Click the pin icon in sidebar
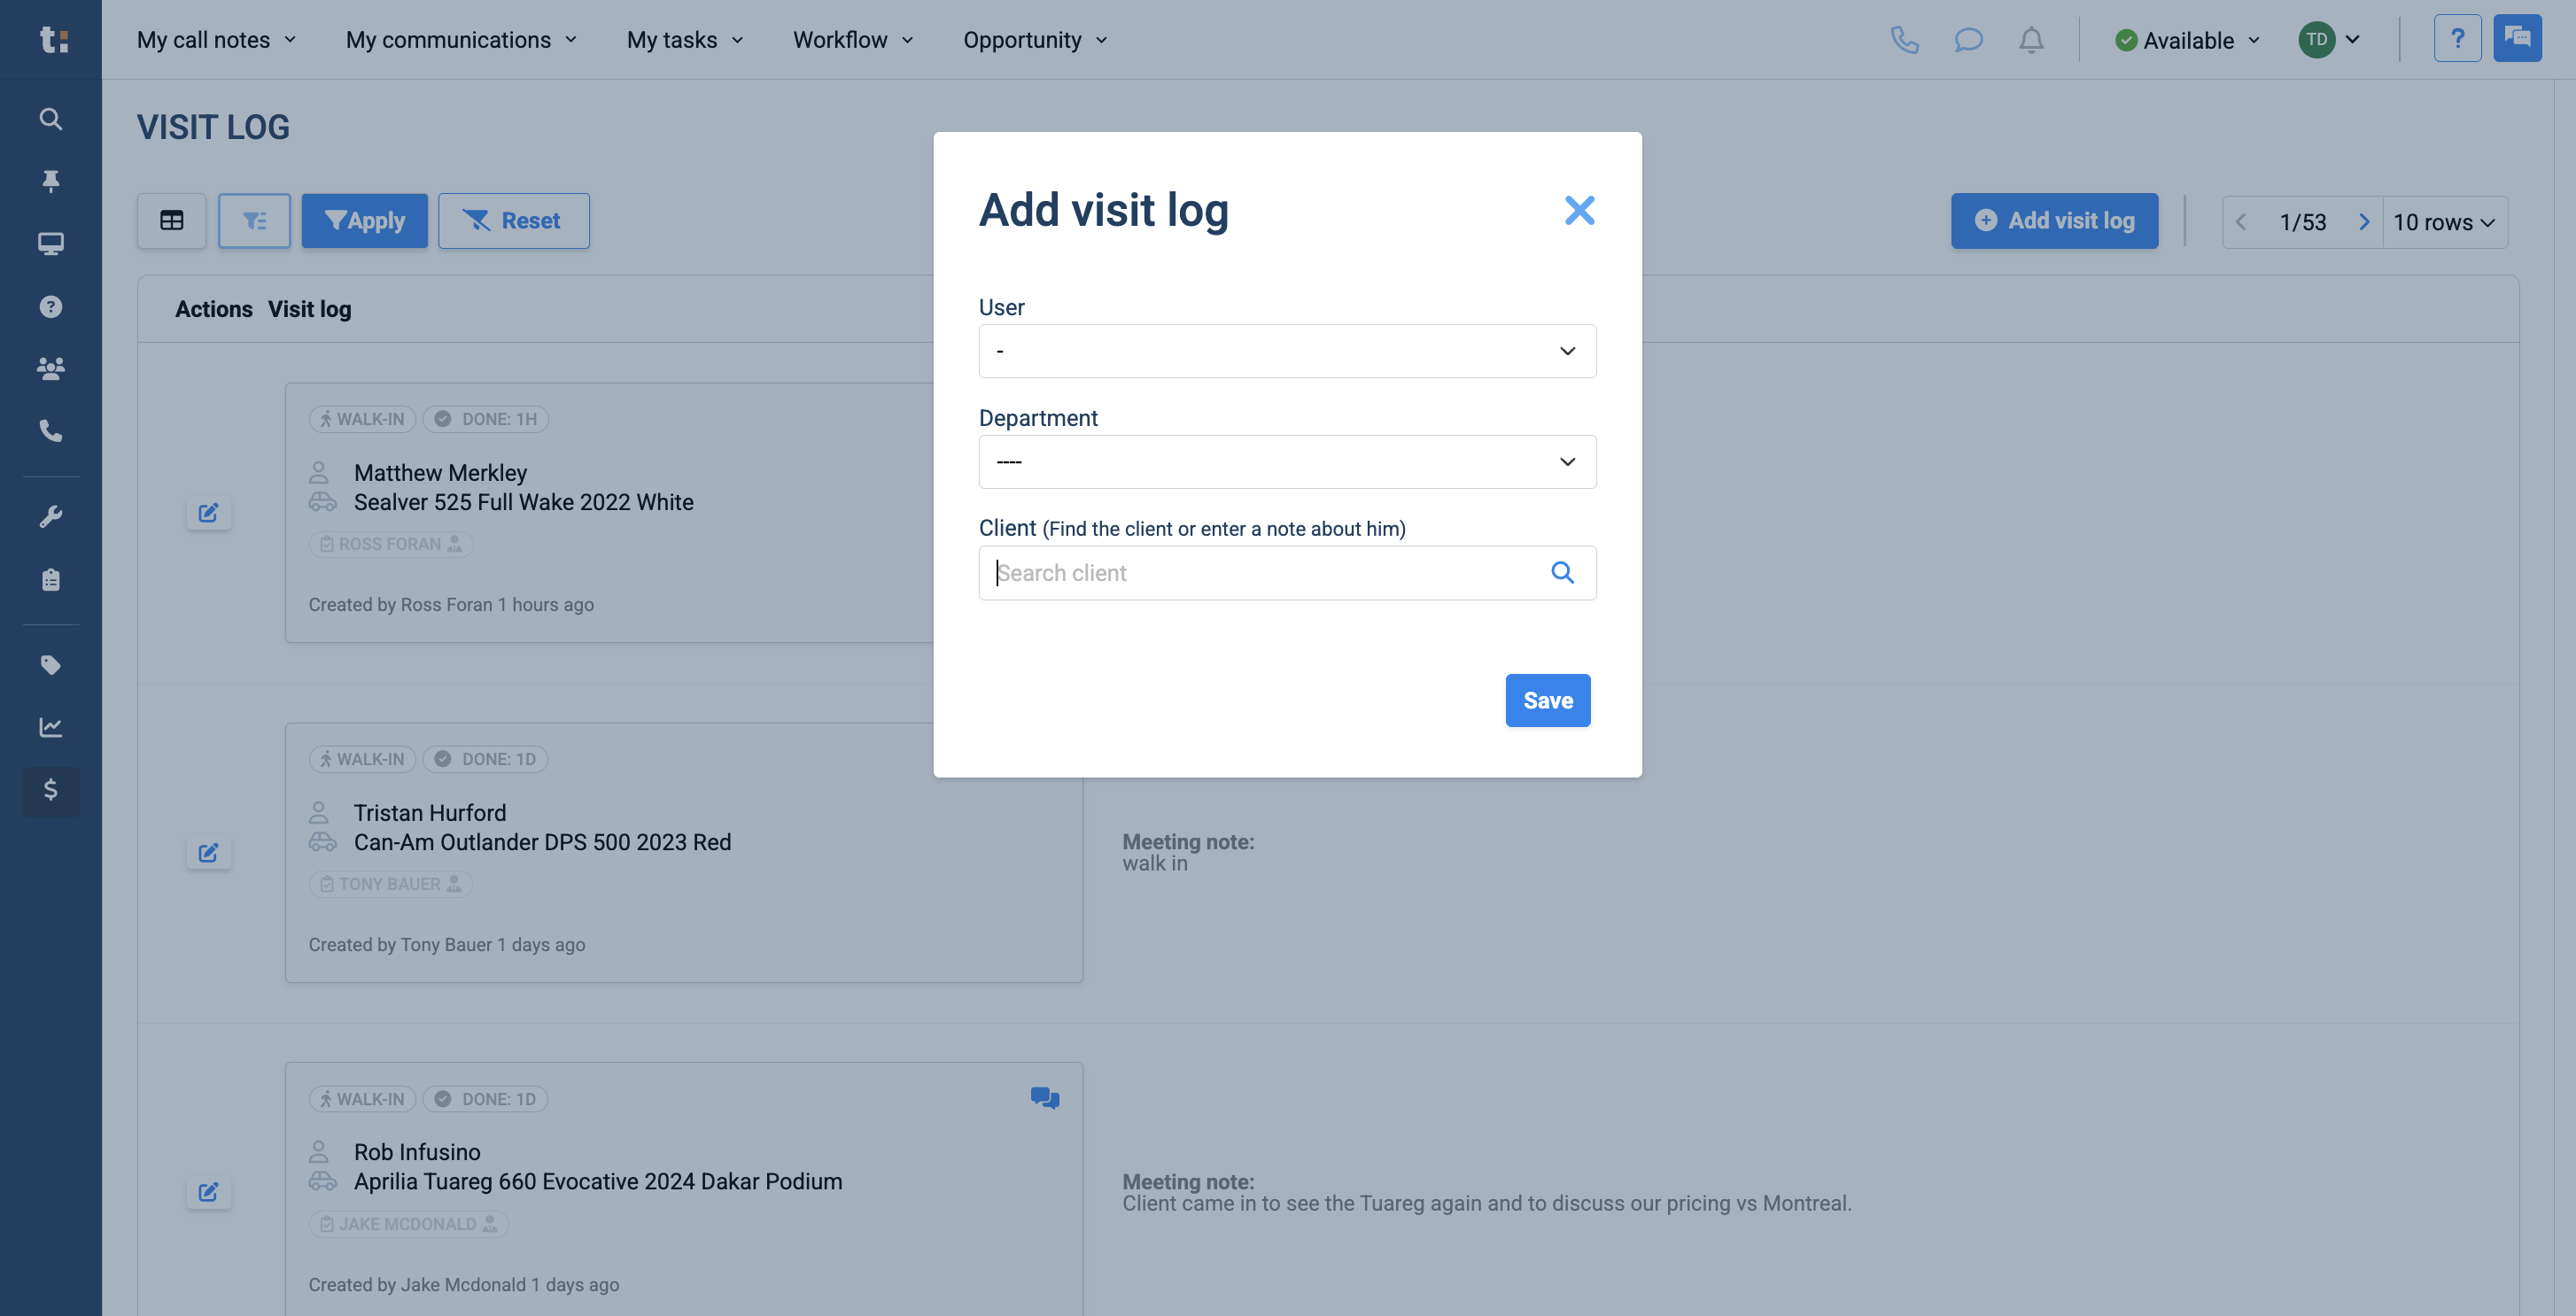 click(50, 181)
